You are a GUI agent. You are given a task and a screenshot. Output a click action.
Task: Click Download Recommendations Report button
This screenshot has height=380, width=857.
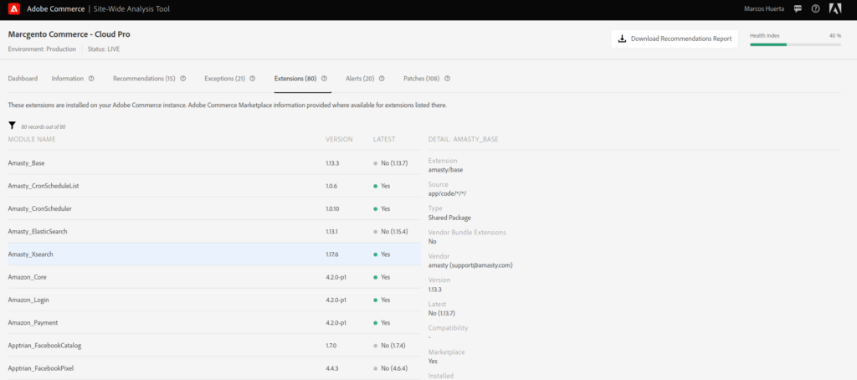(x=675, y=39)
